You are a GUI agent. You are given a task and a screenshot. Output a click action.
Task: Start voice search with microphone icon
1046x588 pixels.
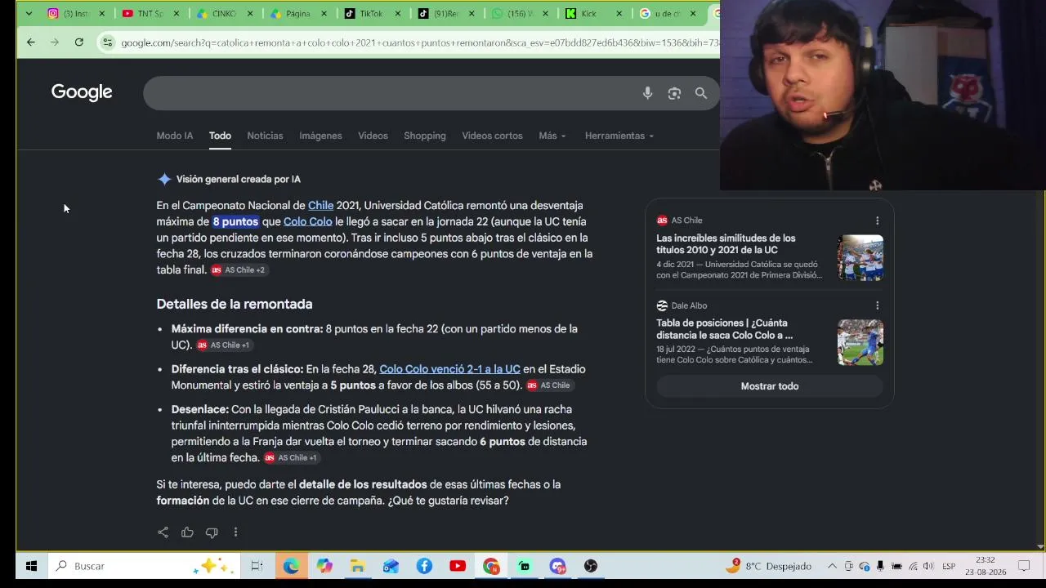(x=647, y=93)
